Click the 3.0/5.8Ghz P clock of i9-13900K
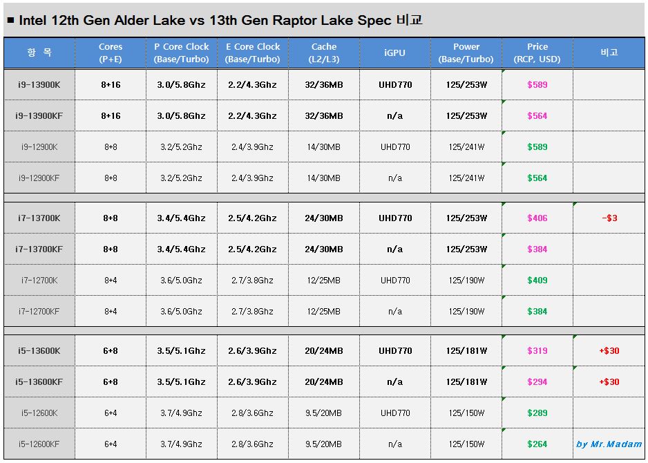648x463 pixels. tap(182, 85)
